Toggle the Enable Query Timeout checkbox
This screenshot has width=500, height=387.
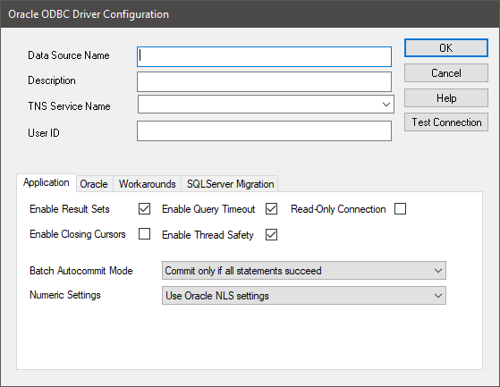click(x=271, y=209)
